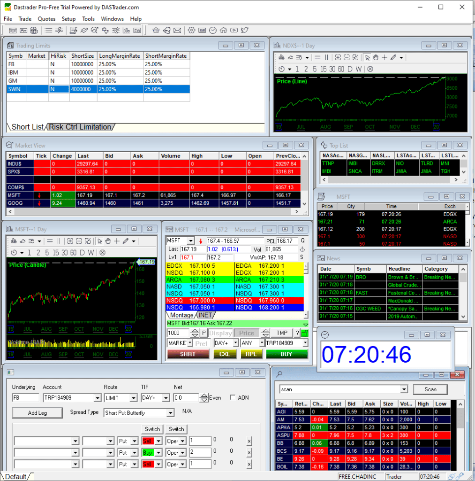475x481 pixels.
Task: Toggle the P button beside share quantity
Action: click(204, 333)
